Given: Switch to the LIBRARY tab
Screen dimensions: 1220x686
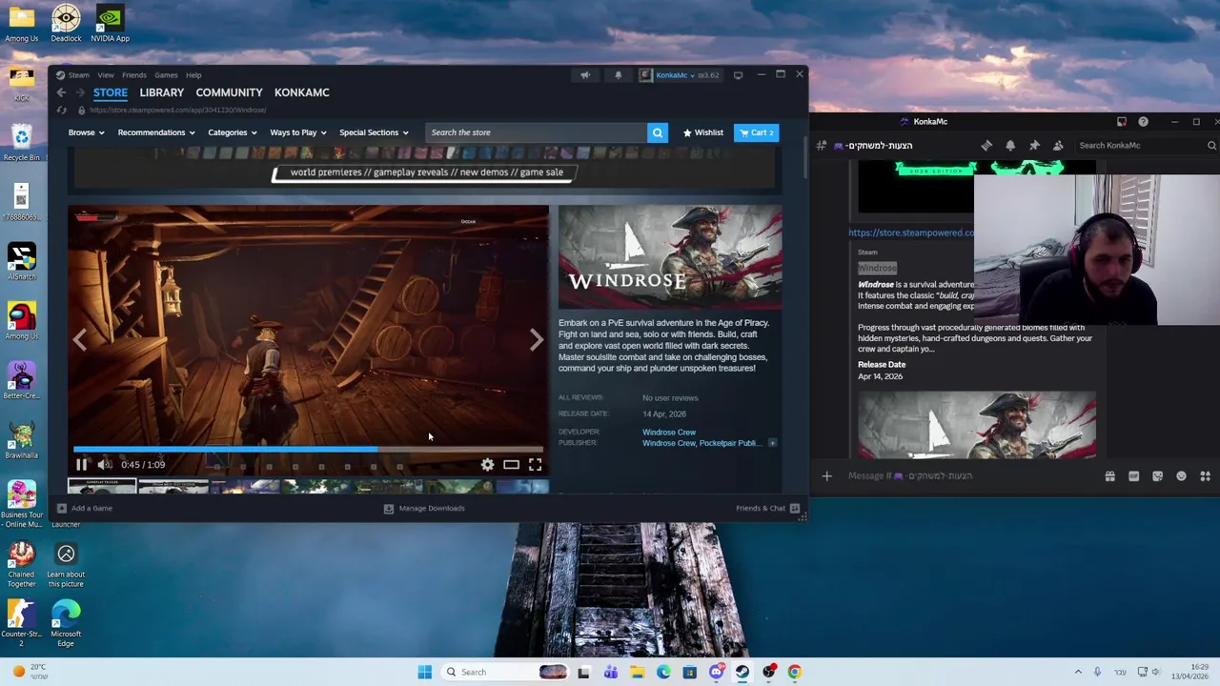Looking at the screenshot, I should tap(162, 92).
